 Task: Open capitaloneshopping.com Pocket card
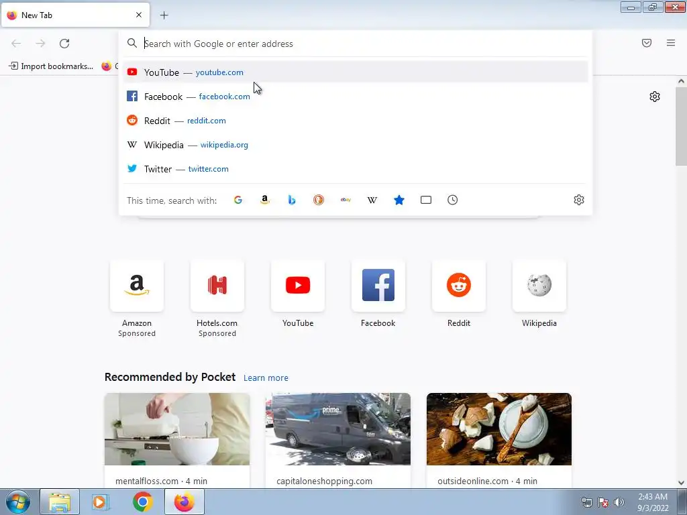tap(338, 441)
